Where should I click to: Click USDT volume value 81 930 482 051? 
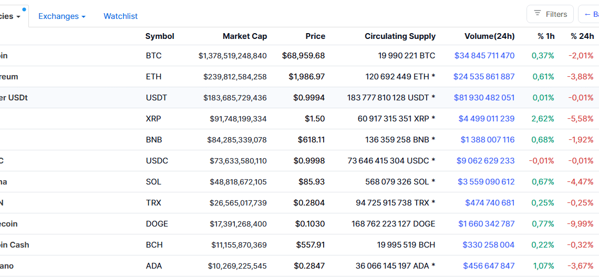[x=484, y=98]
